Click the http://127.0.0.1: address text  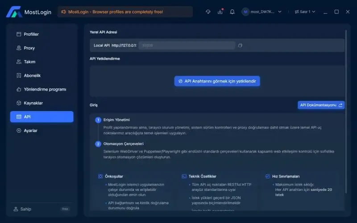[x=124, y=45]
